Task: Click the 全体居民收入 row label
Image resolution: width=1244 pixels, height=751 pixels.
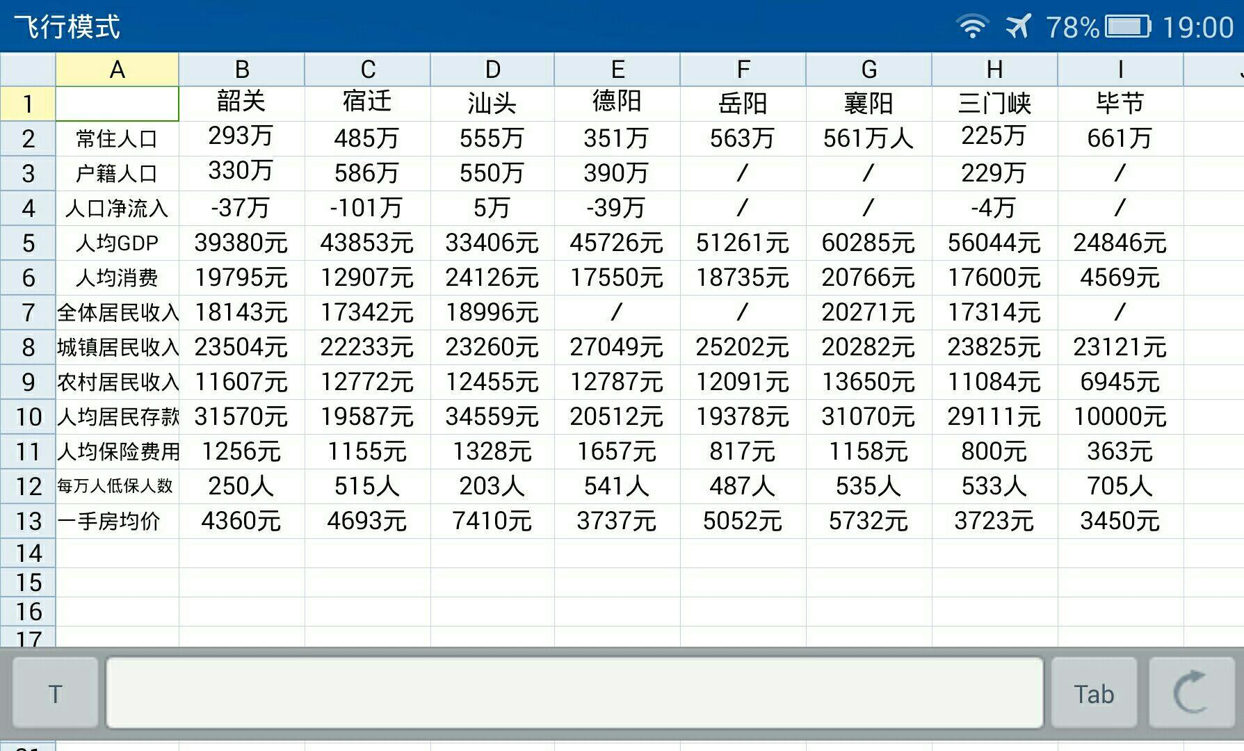Action: (117, 312)
